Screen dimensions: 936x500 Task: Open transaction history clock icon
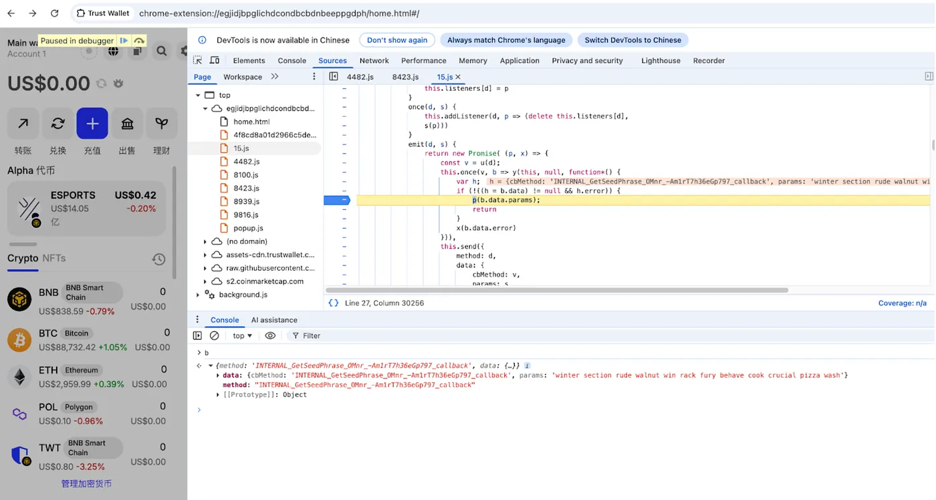(158, 259)
